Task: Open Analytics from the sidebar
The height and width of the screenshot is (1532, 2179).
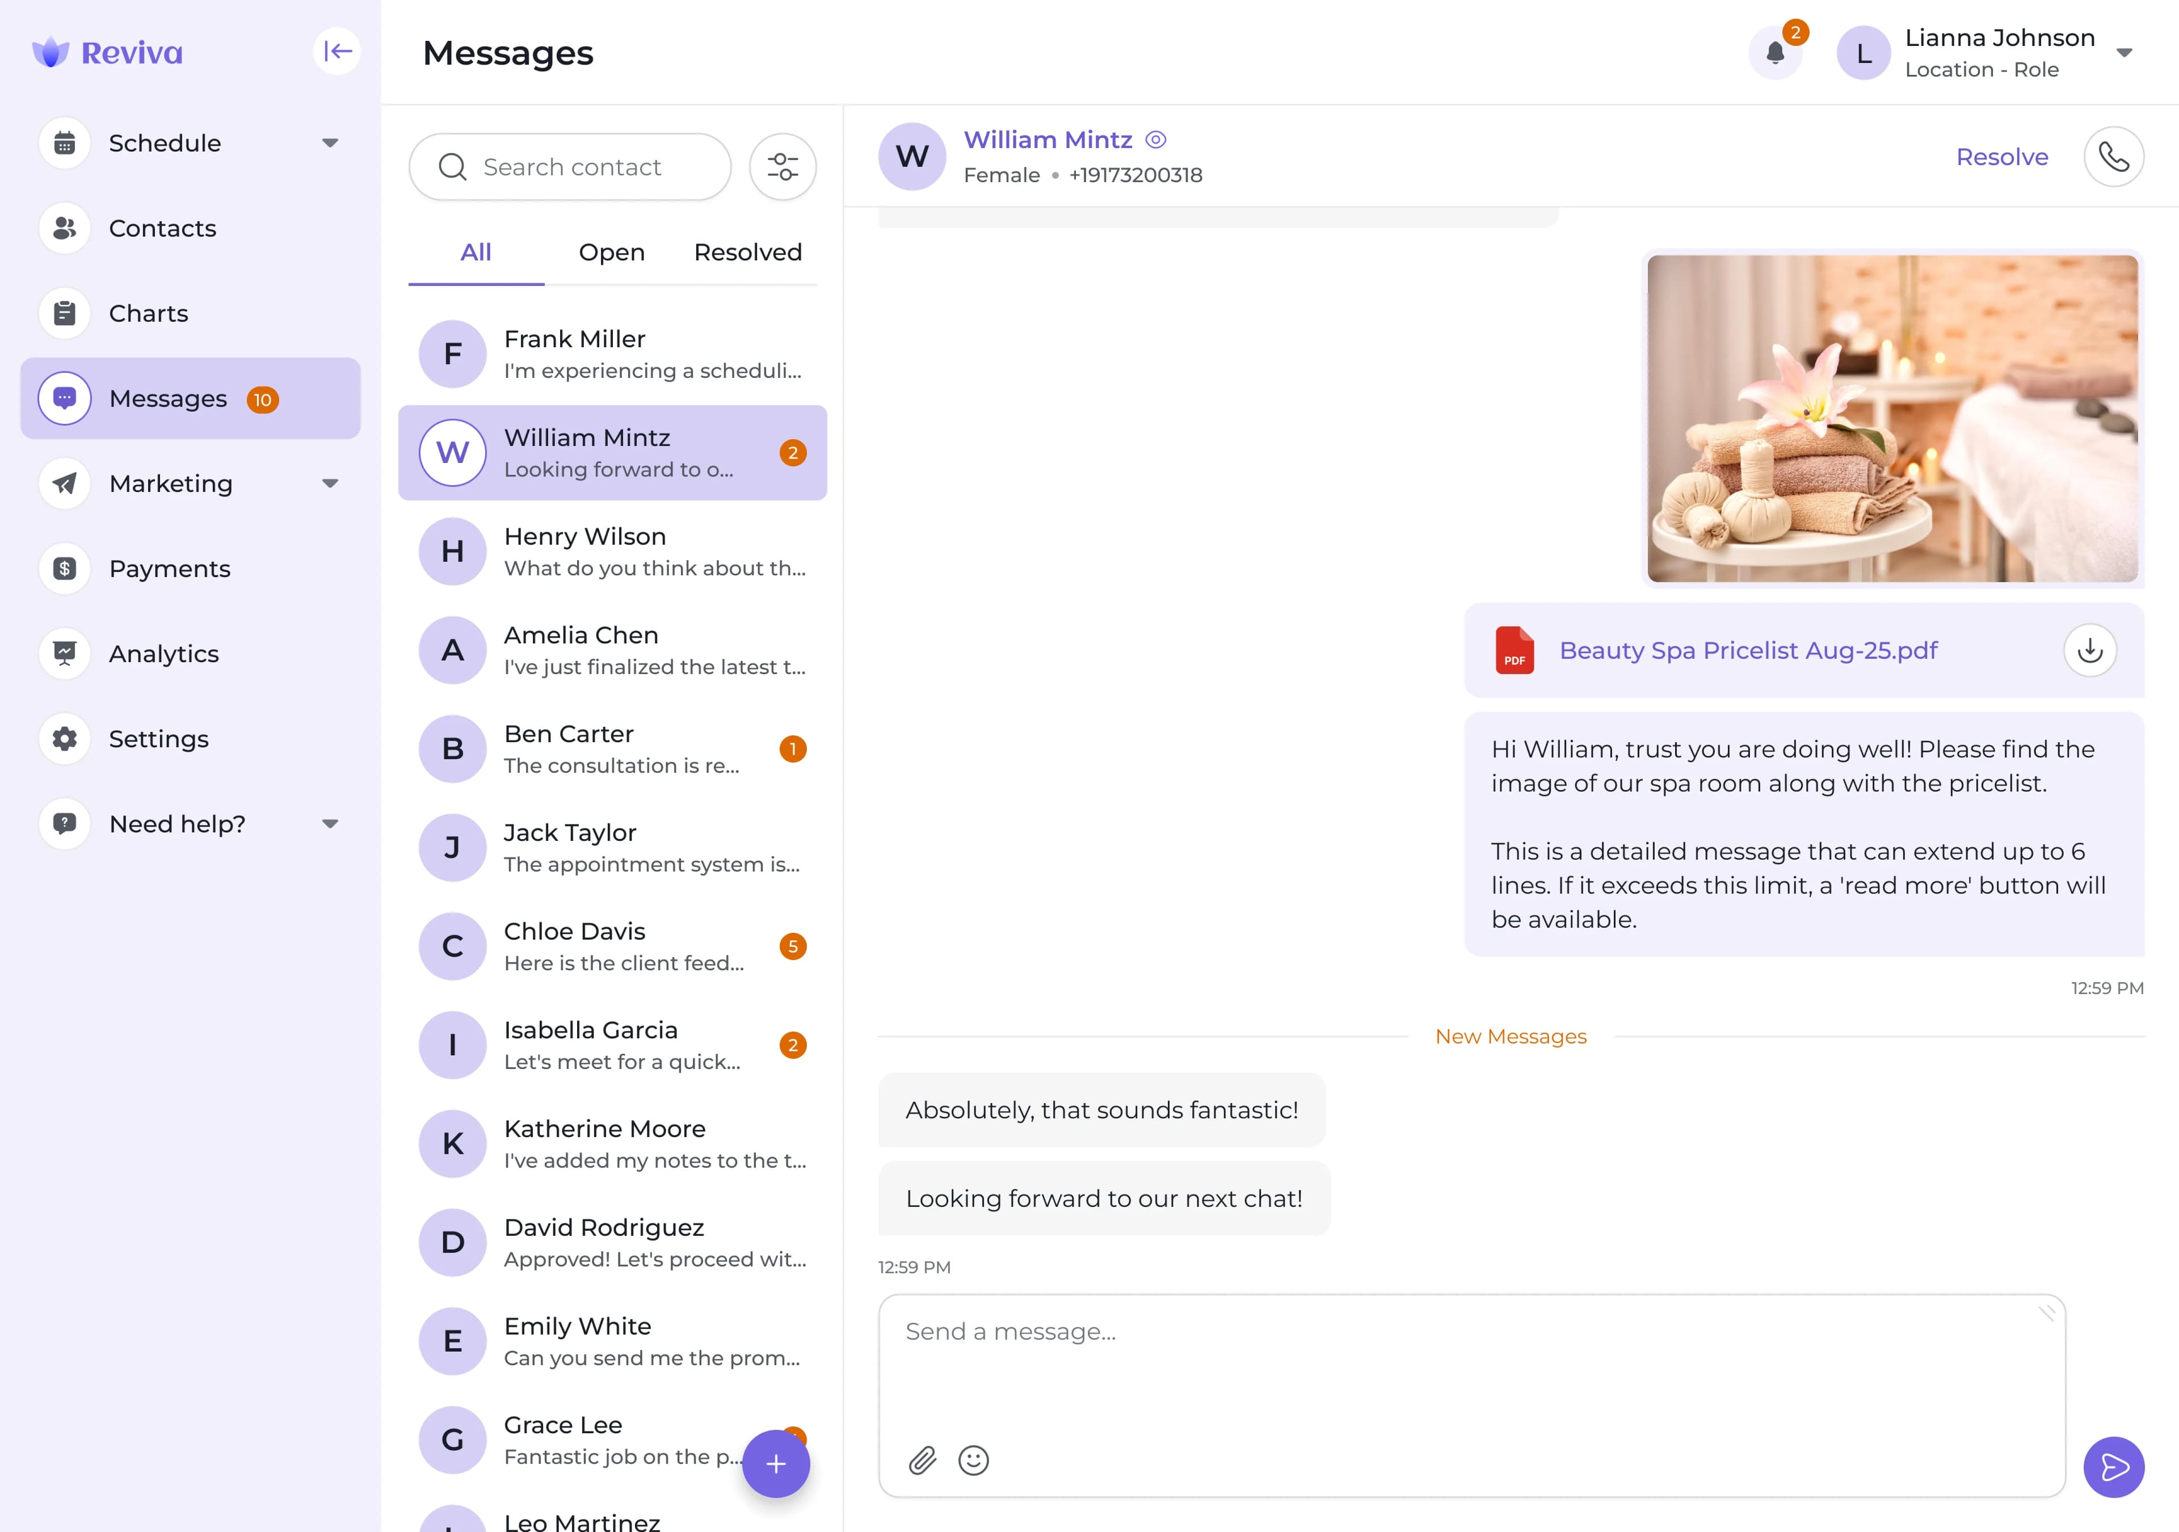Action: point(163,654)
